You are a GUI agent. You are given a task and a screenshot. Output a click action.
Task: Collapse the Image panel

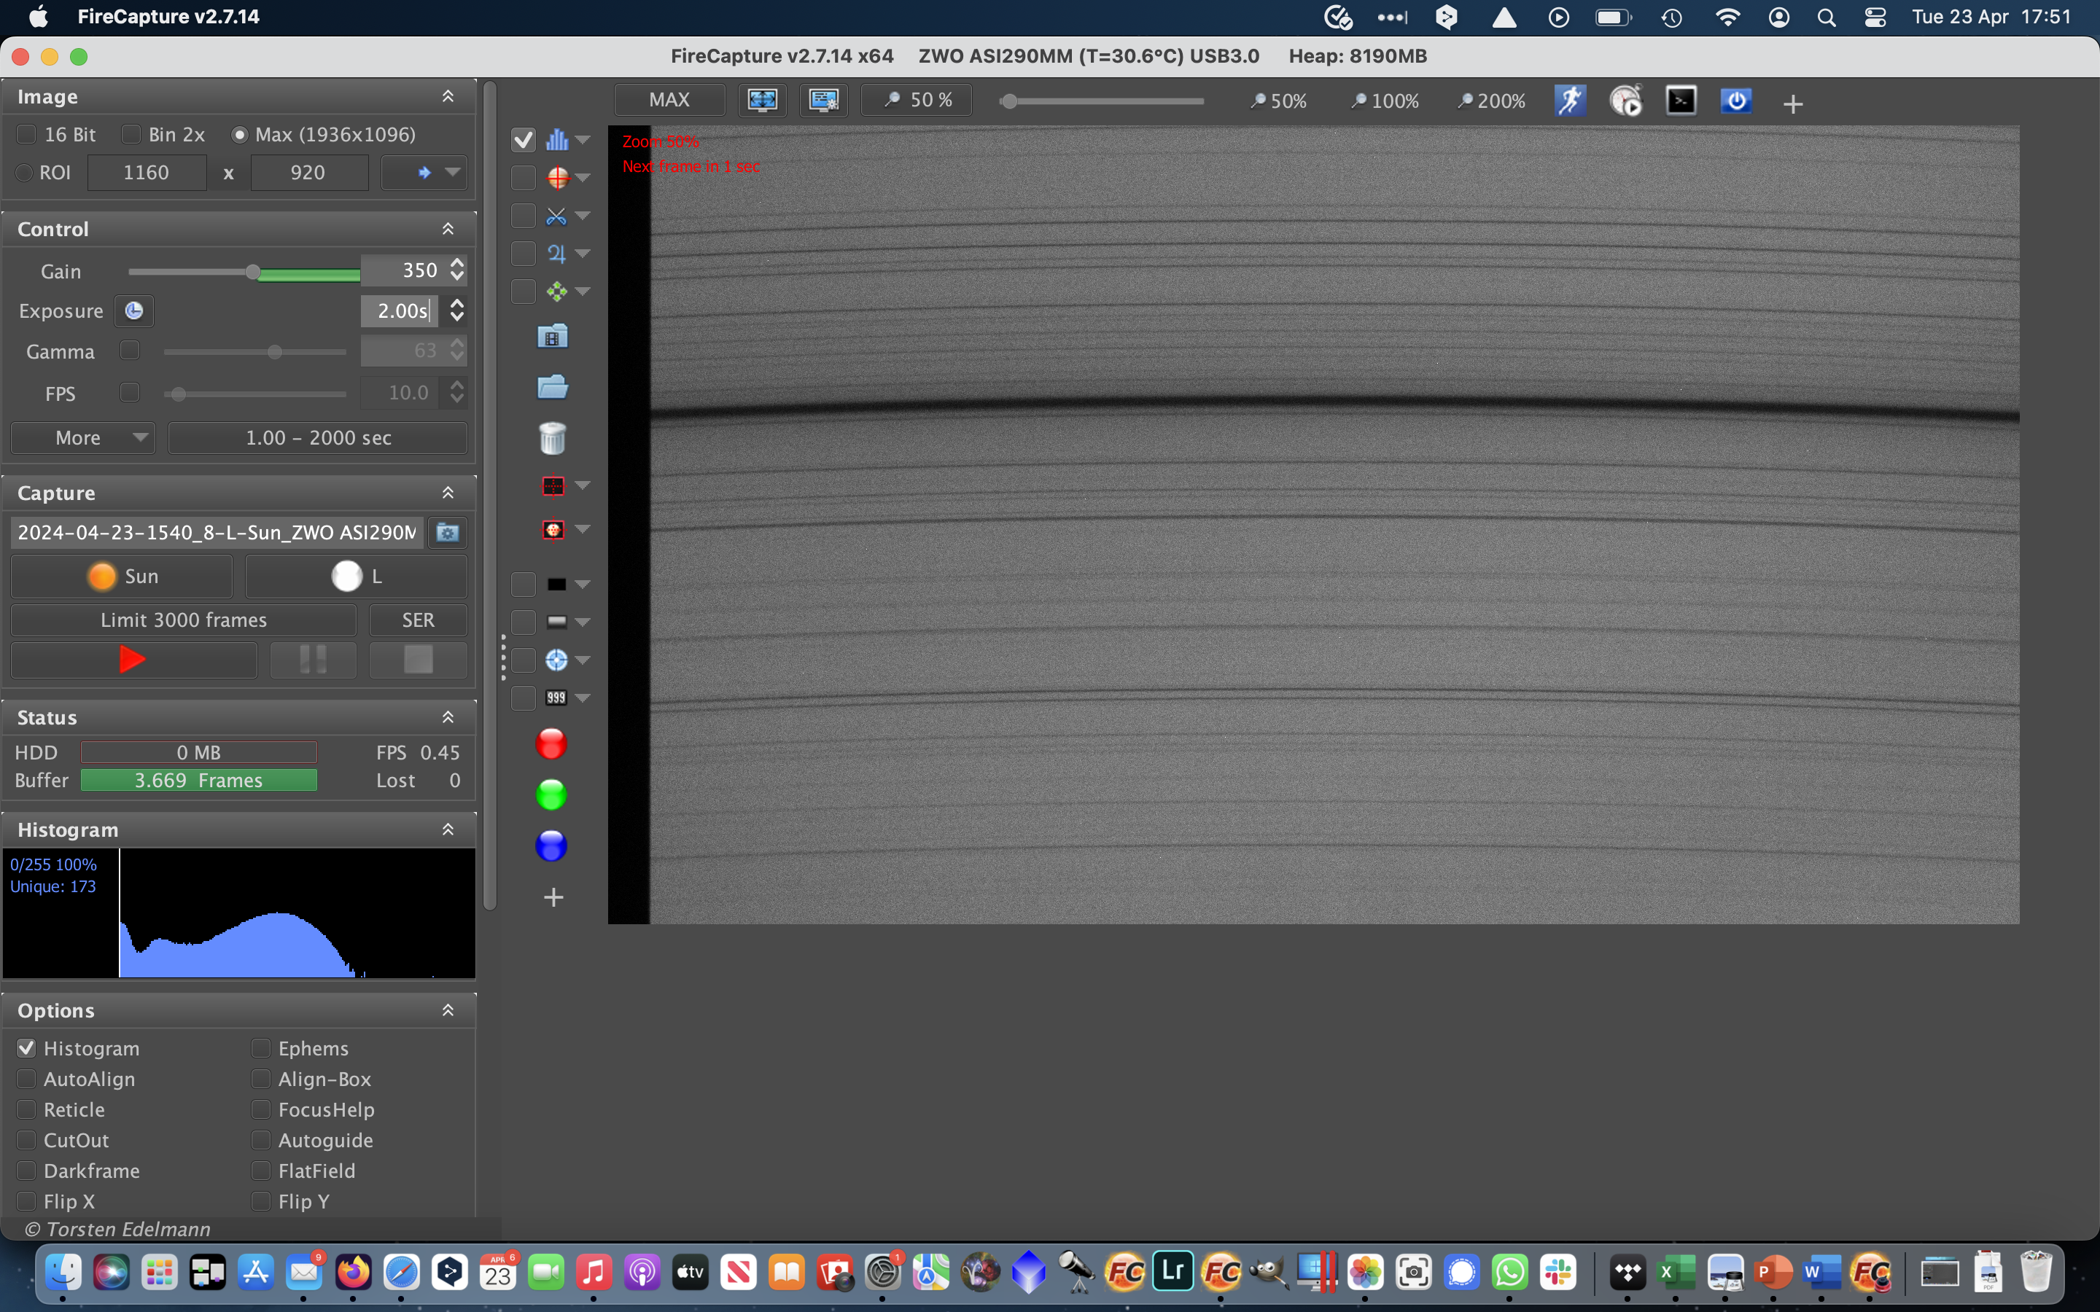point(448,96)
